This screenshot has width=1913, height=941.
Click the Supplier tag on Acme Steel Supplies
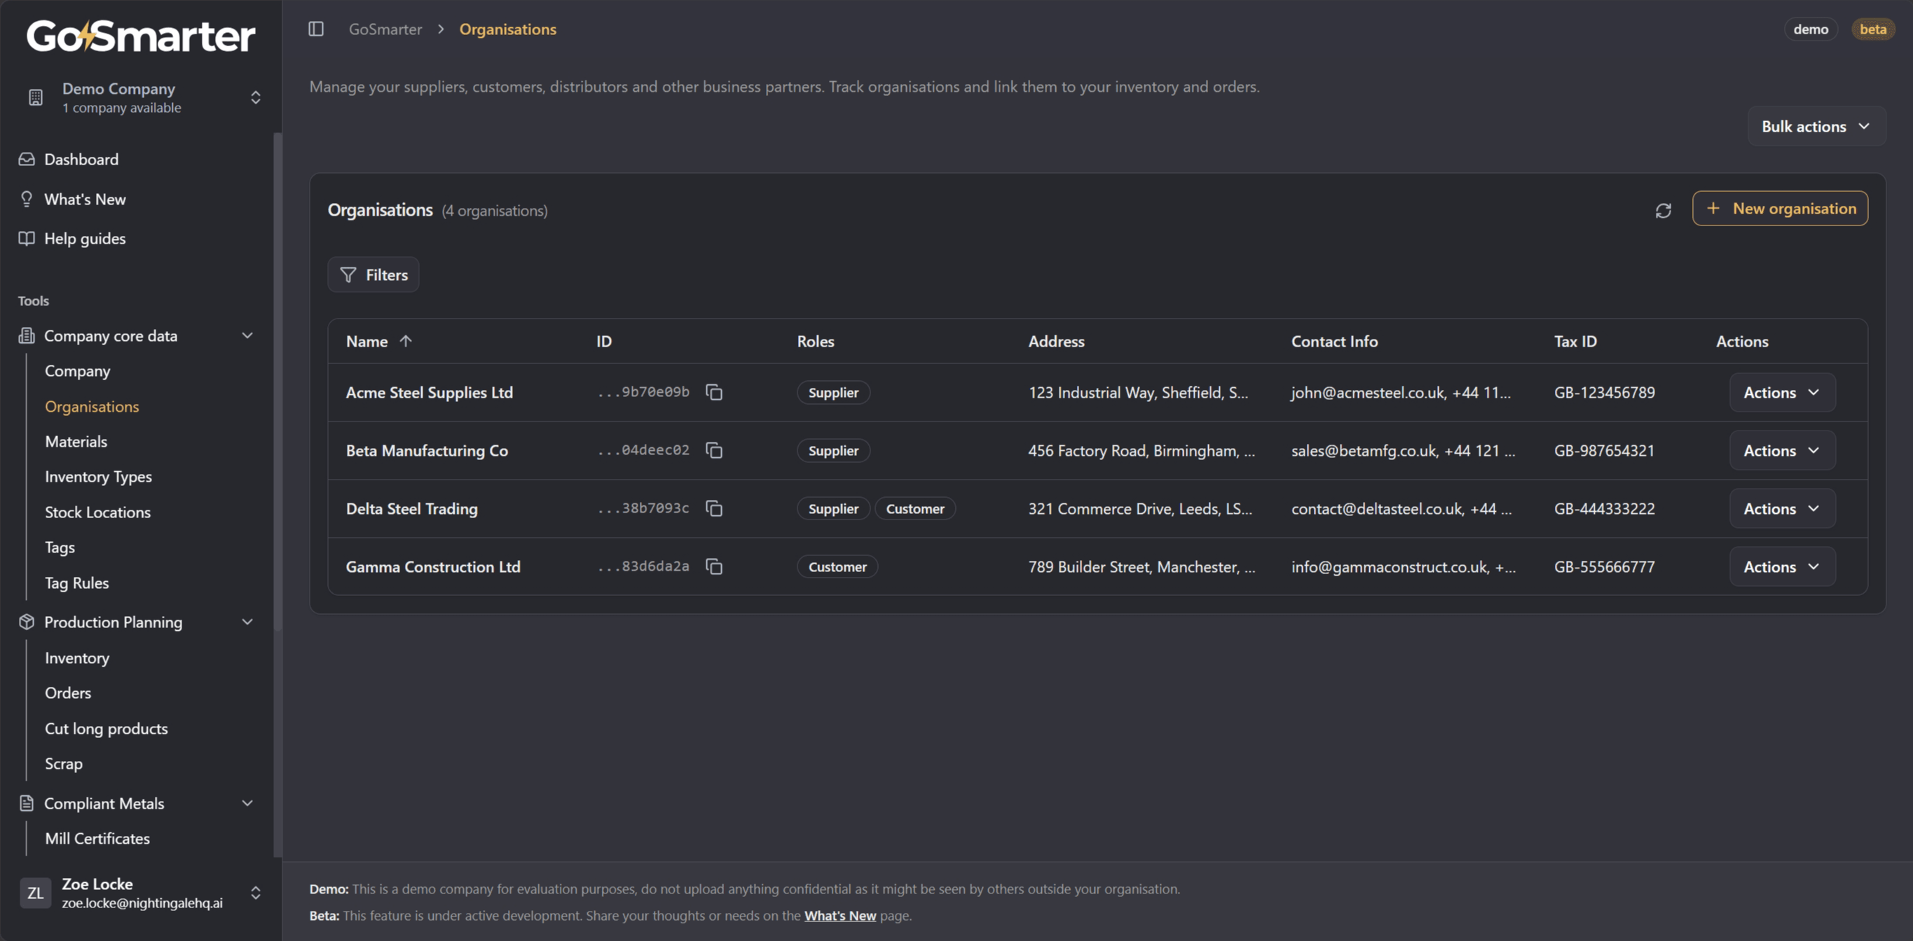tap(833, 392)
